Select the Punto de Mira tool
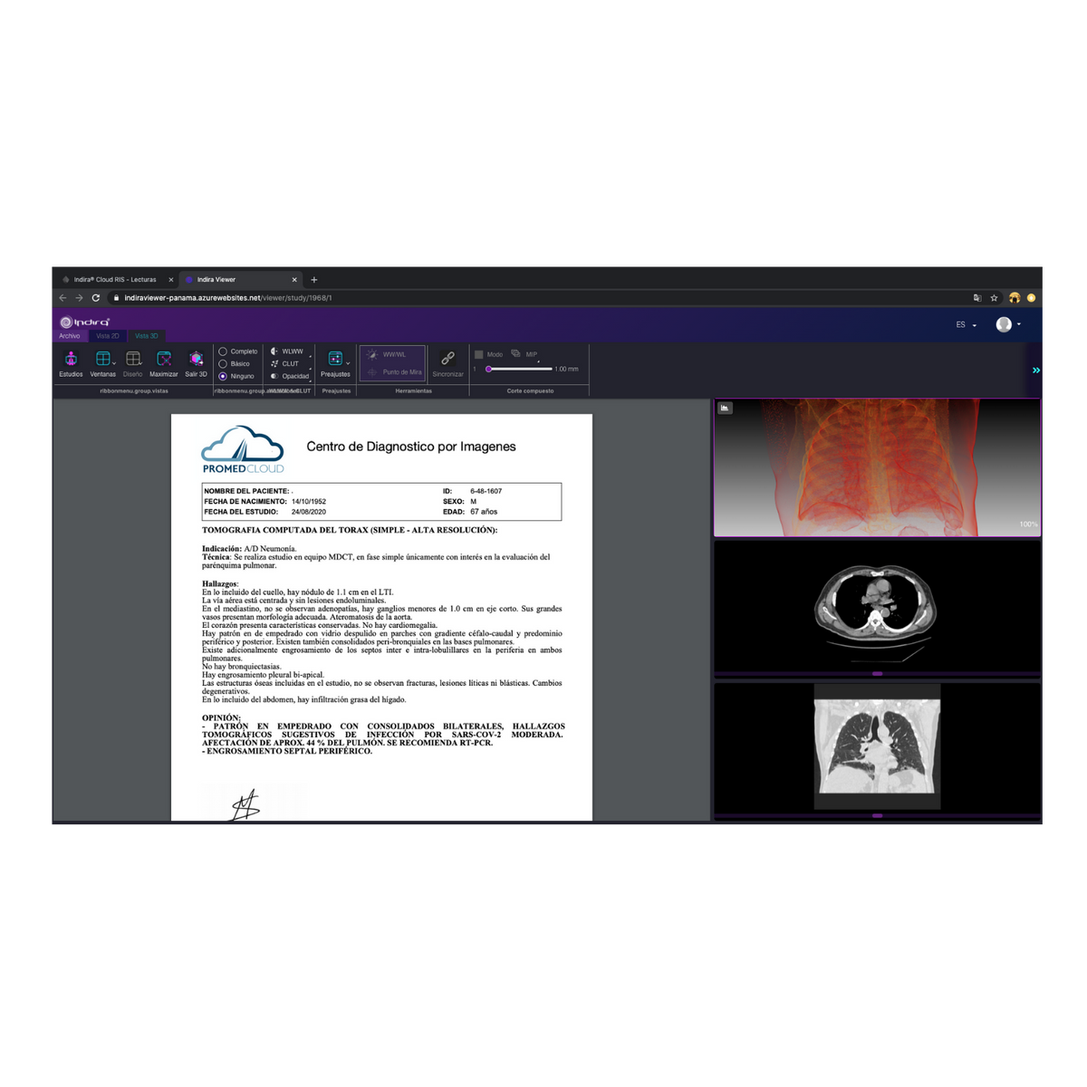Viewport: 1087px width, 1087px height. 396,371
